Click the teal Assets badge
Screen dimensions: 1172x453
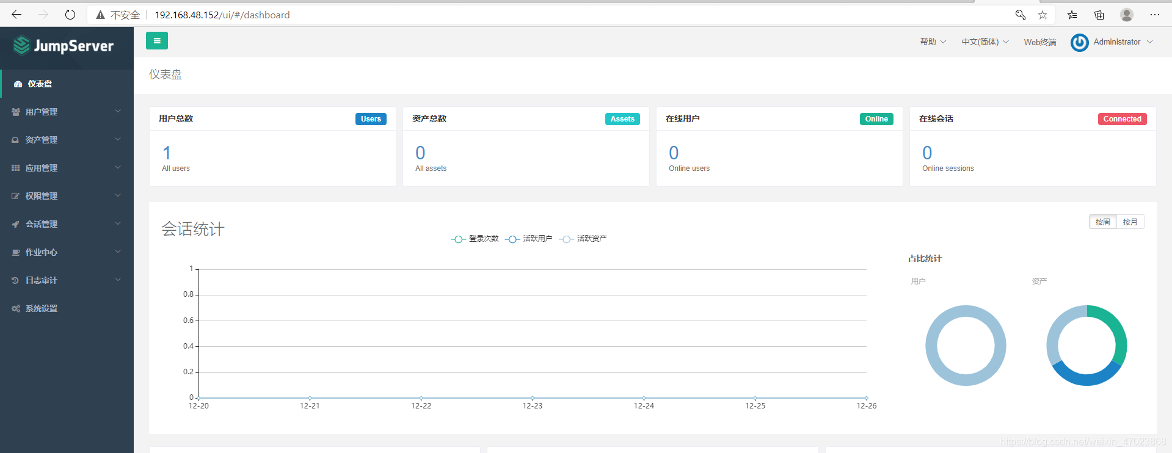click(622, 119)
